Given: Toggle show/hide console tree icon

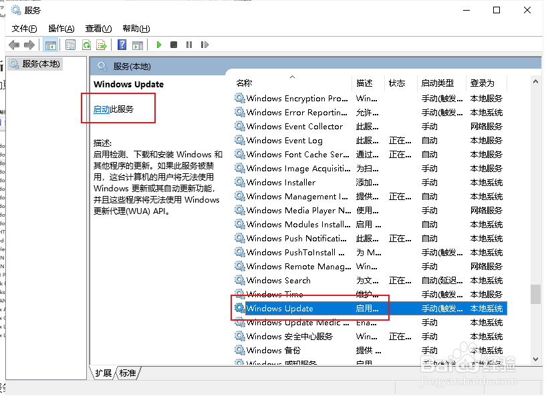Looking at the screenshot, I should (50, 45).
